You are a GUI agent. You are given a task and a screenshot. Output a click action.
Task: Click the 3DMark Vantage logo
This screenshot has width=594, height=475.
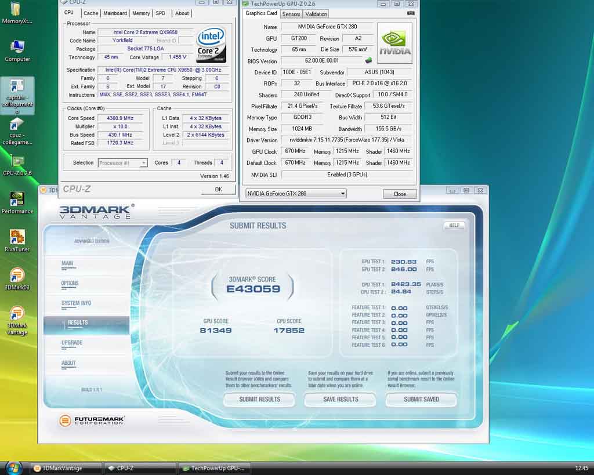pos(97,211)
